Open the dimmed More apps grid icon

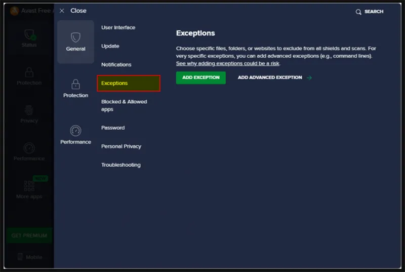29,186
